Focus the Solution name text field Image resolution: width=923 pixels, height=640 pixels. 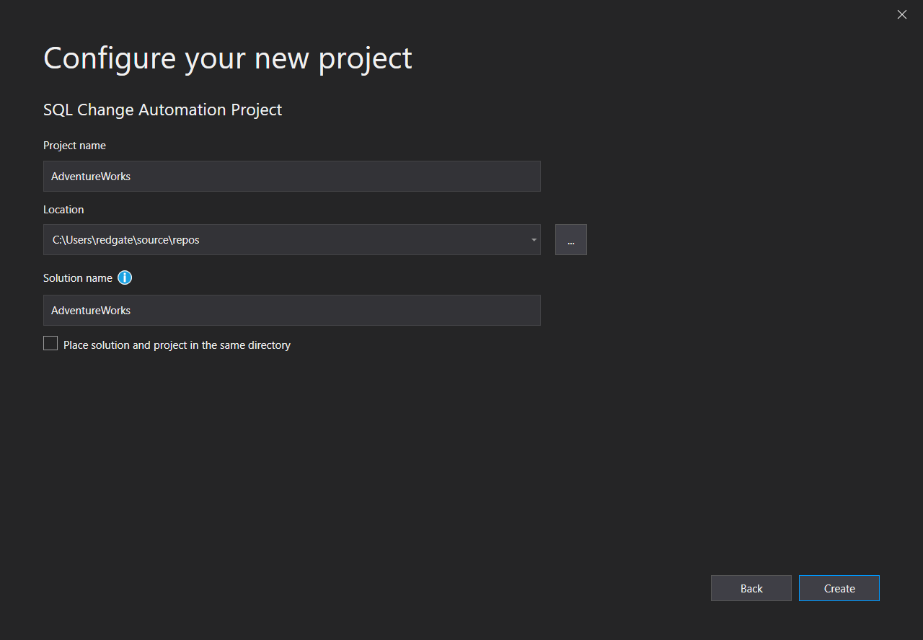(291, 310)
